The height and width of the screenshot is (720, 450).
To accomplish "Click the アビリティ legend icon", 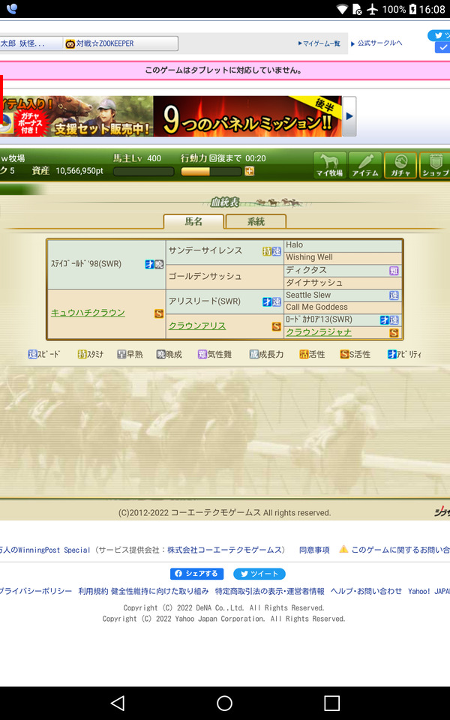I will (x=392, y=354).
